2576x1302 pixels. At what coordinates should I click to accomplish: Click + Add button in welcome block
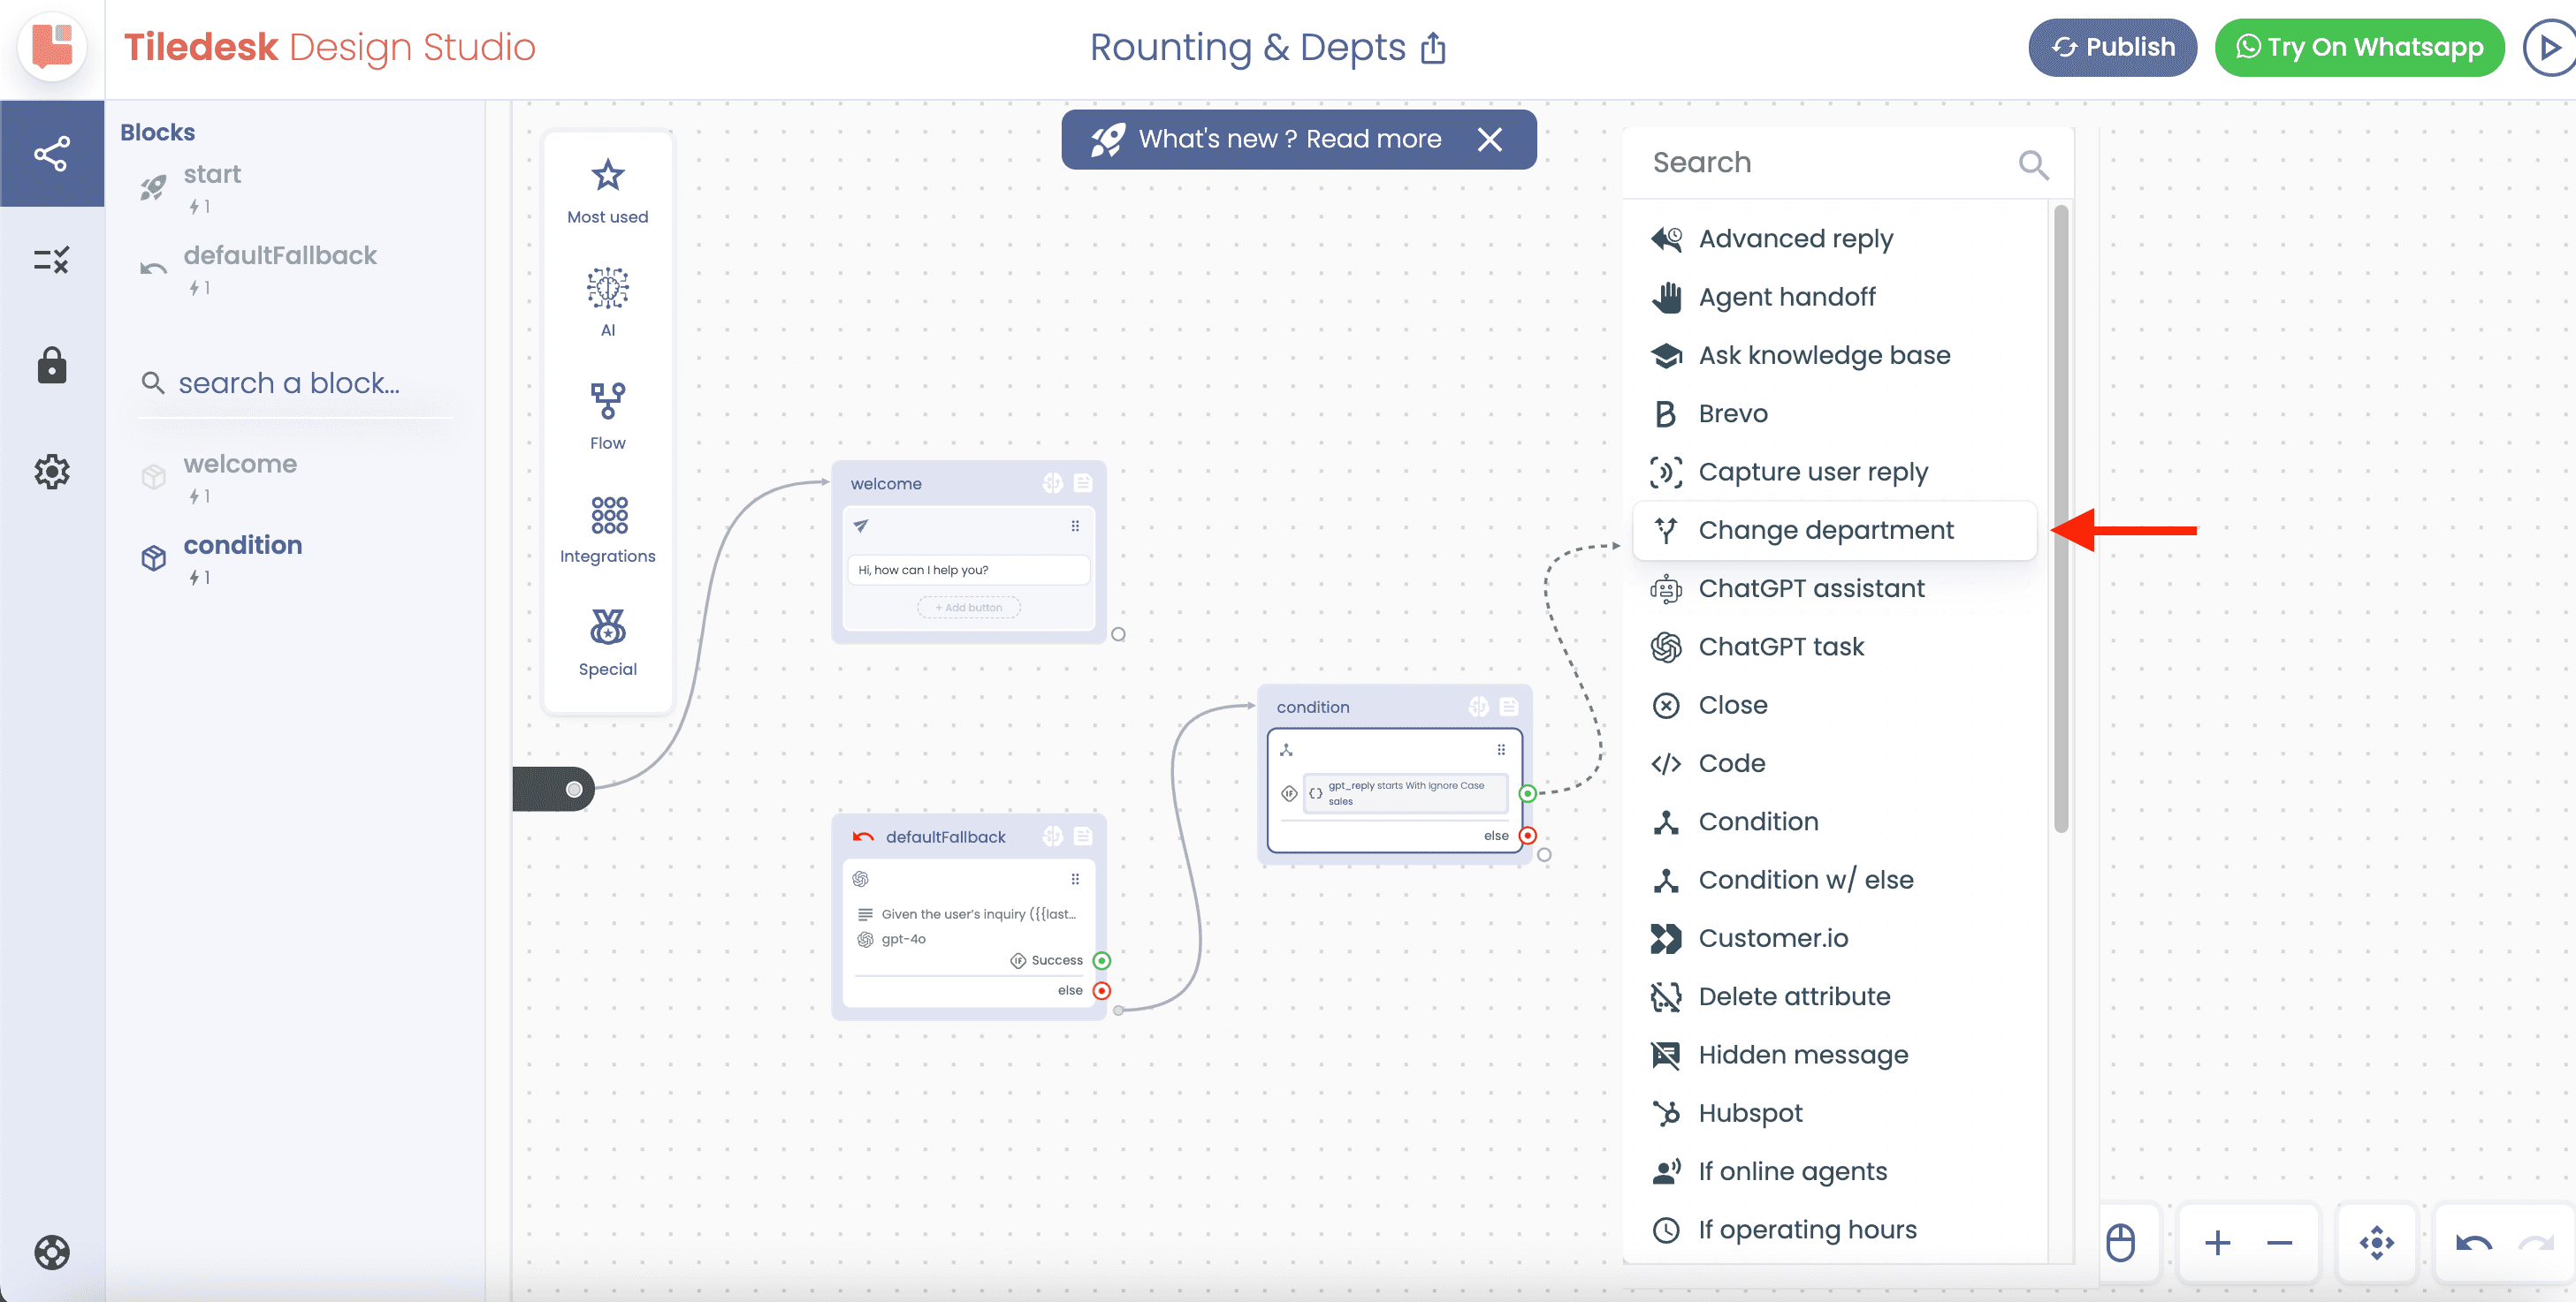click(x=968, y=608)
